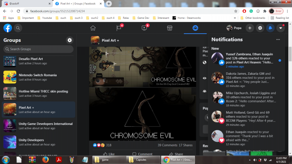Screen dimensions: 292x164
Task: Open Mike Upchurch Xcom 2 notification
Action: pos(246,99)
